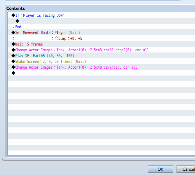Select Change Actor Images line with car01_drop2
The width and height of the screenshot is (195, 175).
pos(101,50)
